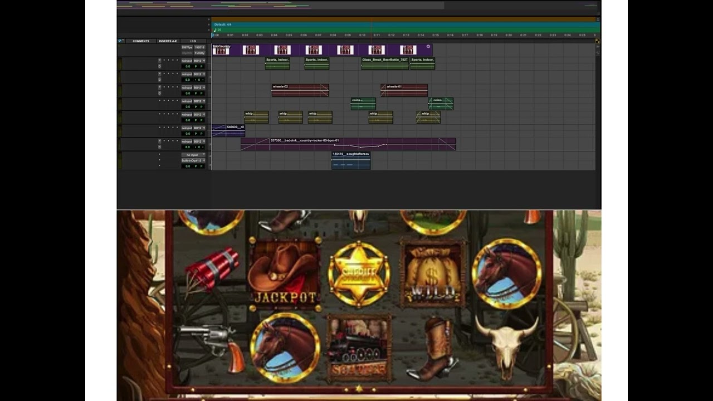Image resolution: width=713 pixels, height=401 pixels.
Task: Click the 120 tempo marker
Action: pos(218,30)
